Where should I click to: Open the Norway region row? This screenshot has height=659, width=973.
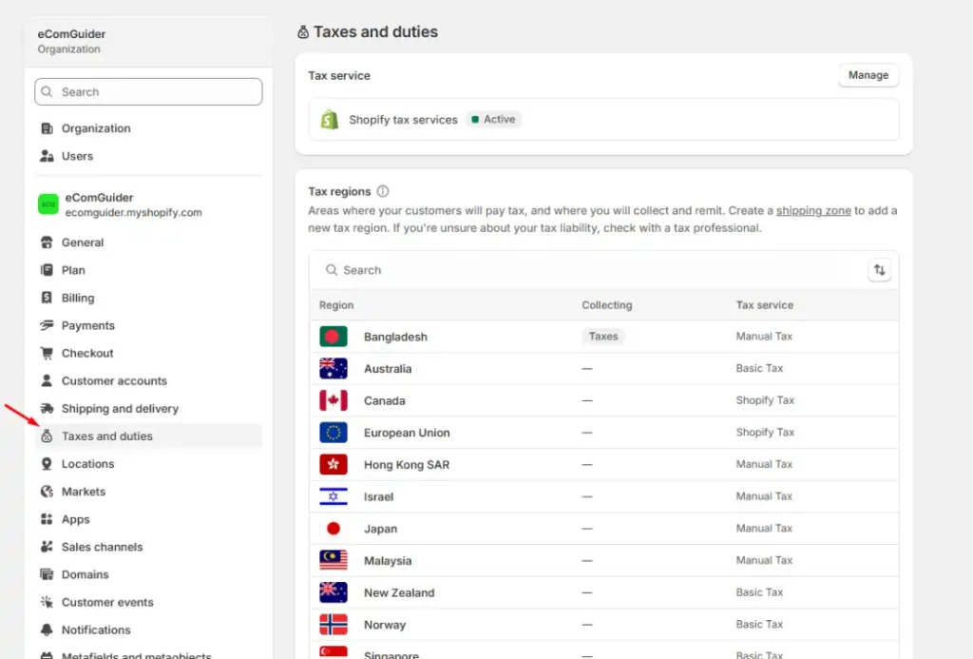coord(603,624)
